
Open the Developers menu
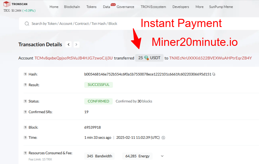pos(181,7)
